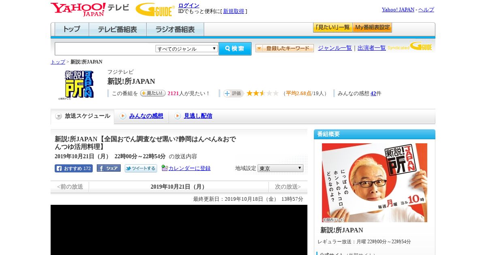Click the ログイン link
The width and height of the screenshot is (486, 255).
[x=189, y=5]
